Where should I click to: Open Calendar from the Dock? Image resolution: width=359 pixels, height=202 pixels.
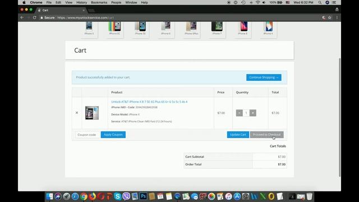point(160,196)
